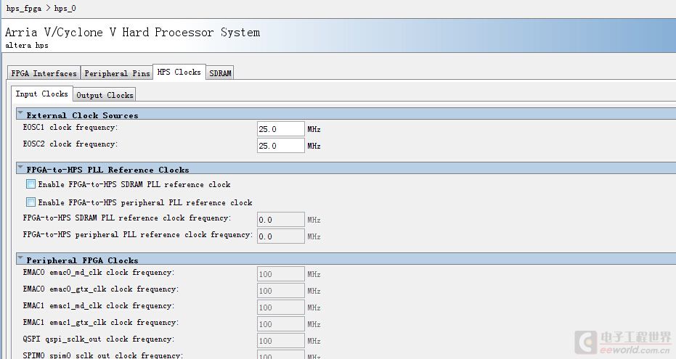Viewport: 676px width, 359px height.
Task: Click EMAC0 emac0_md_clk frequency field
Action: (x=281, y=273)
